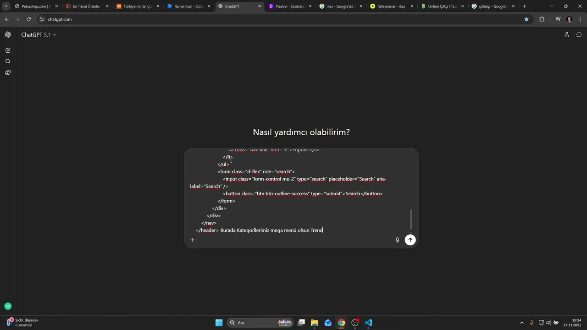
Task: Open the taskbar app with red notification badge
Action: click(355, 323)
